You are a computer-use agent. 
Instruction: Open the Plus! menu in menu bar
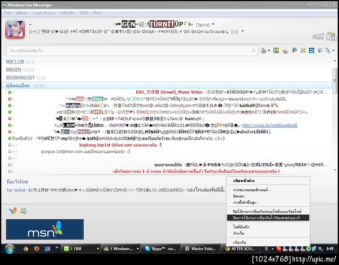[x=97, y=13]
